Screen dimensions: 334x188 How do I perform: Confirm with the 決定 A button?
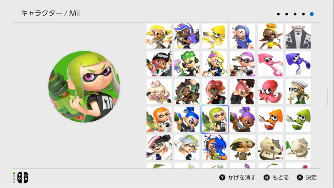(307, 178)
